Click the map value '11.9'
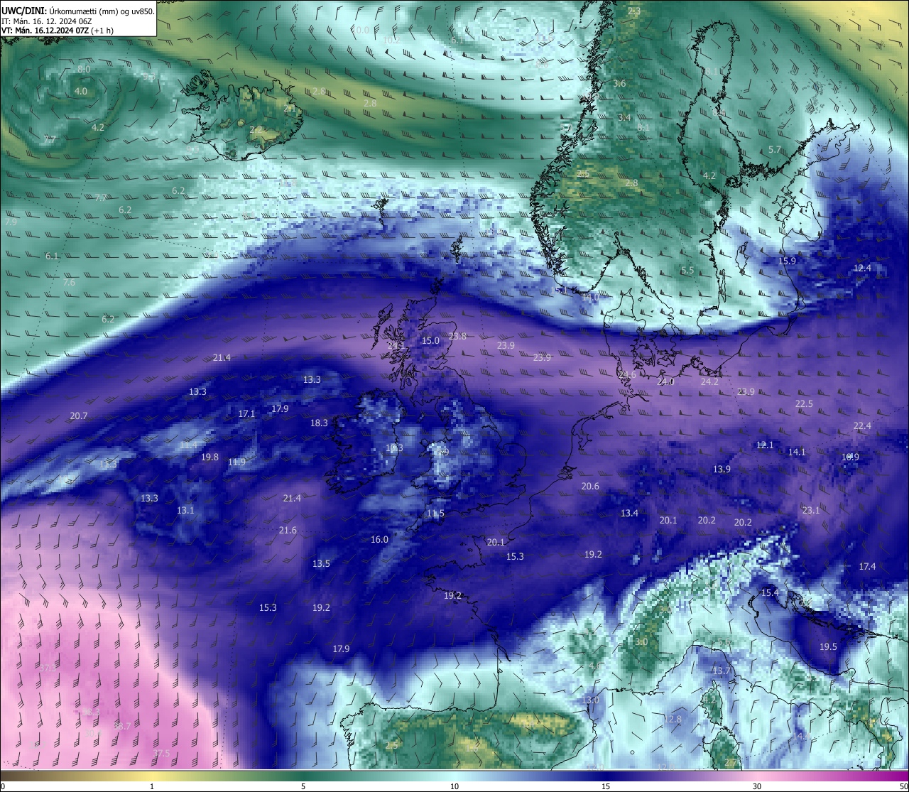This screenshot has height=792, width=909. 236,462
